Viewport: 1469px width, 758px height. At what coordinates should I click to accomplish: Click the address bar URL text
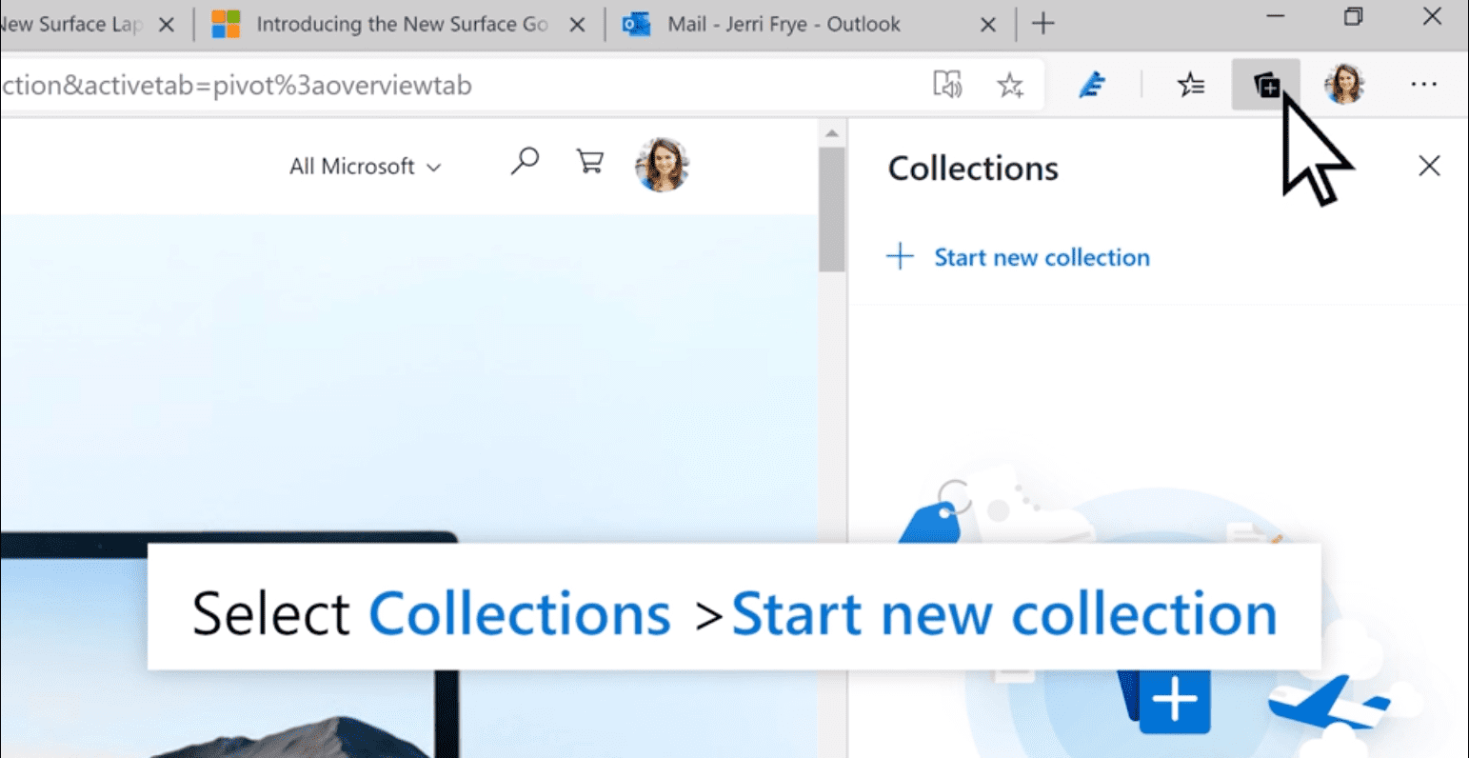236,86
